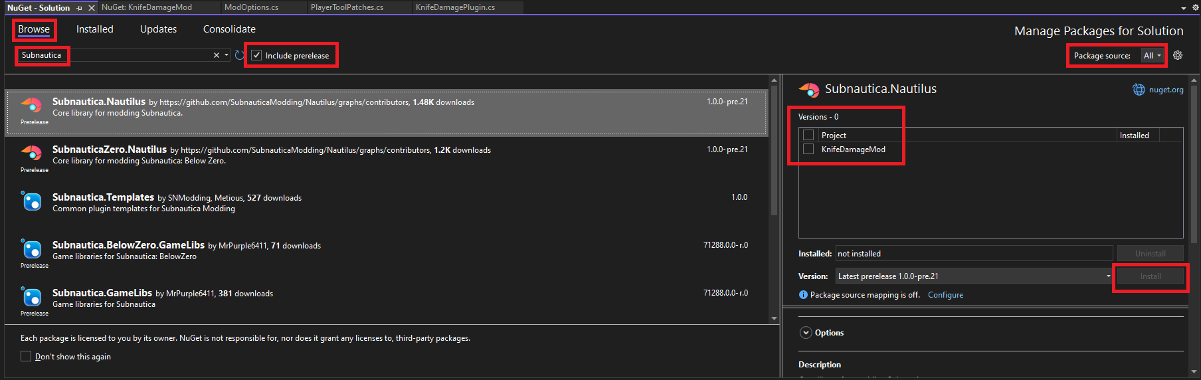The height and width of the screenshot is (380, 1201).
Task: Click the Subnautica.Templates package icon
Action: point(32,201)
